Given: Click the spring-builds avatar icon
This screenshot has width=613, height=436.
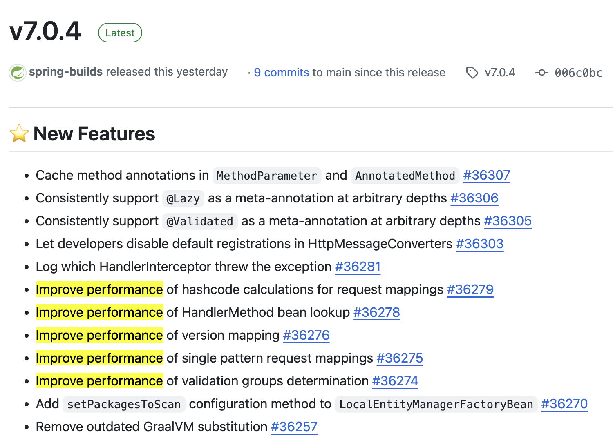Looking at the screenshot, I should (18, 73).
